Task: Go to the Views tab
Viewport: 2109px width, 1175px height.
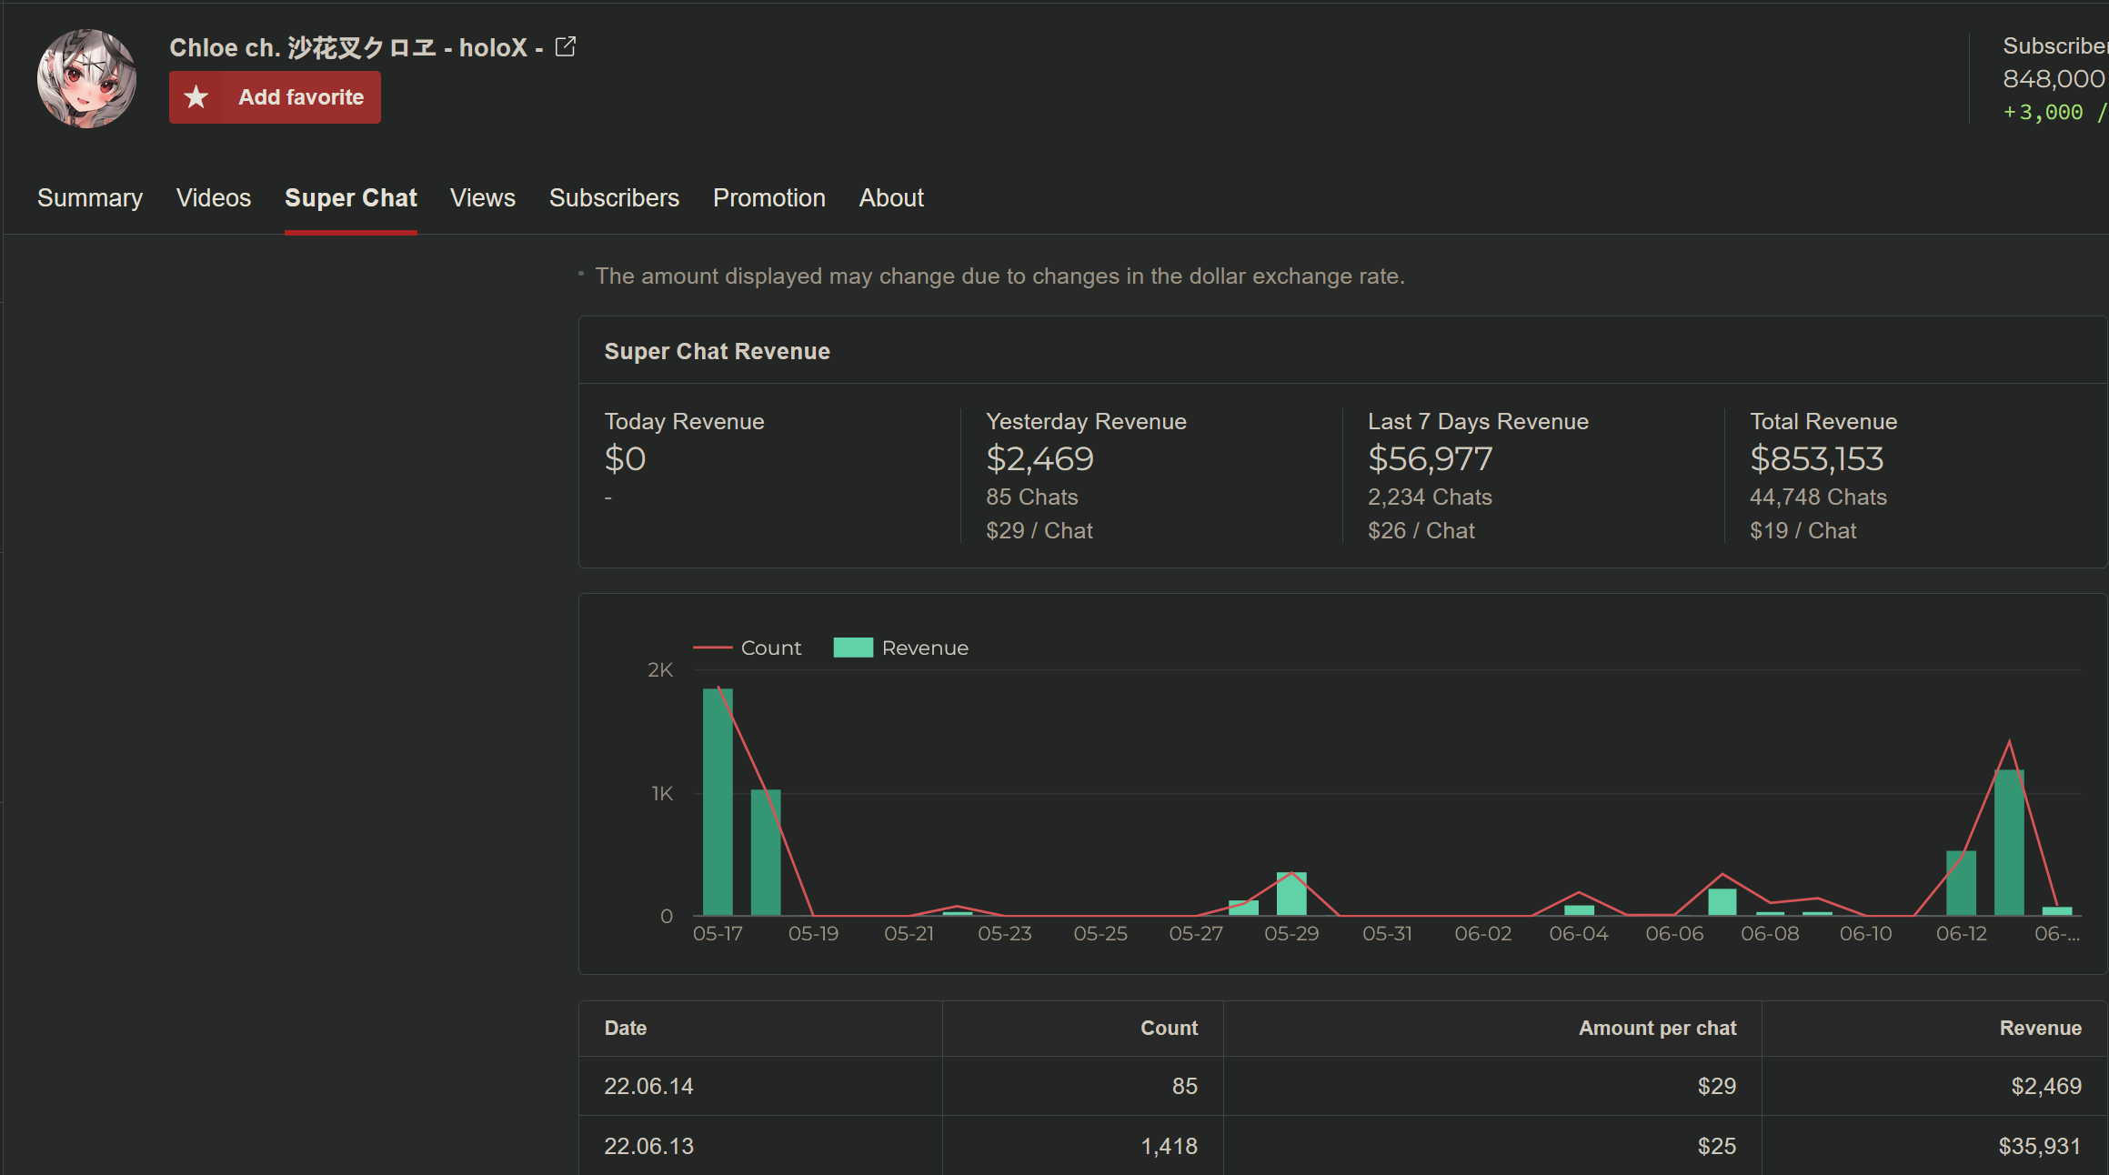Action: point(483,197)
